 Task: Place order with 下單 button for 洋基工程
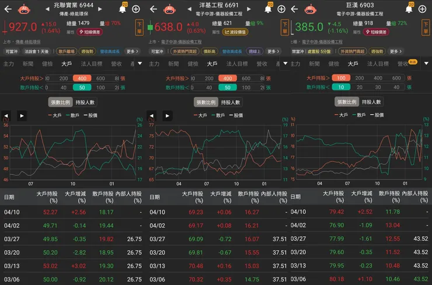(285, 27)
